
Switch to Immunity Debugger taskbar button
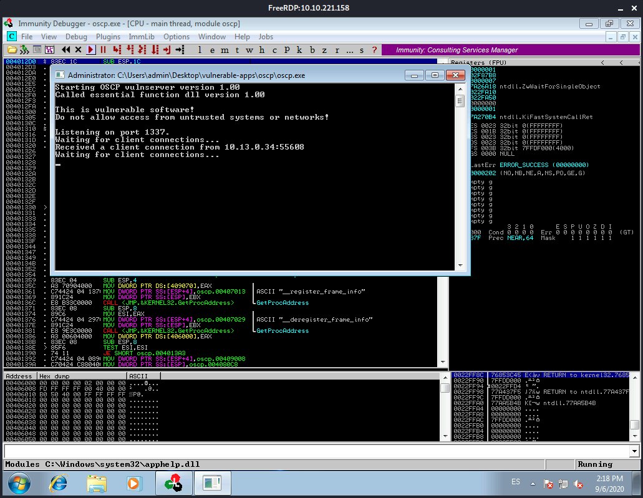tap(174, 483)
